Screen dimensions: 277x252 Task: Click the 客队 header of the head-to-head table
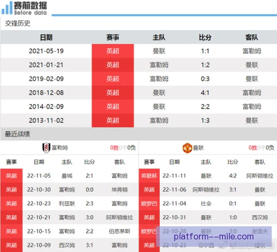click(252, 37)
